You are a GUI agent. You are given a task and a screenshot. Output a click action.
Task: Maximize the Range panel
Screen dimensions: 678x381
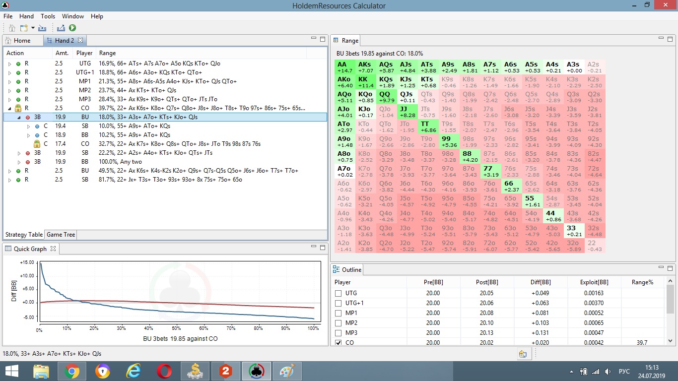[x=670, y=39]
